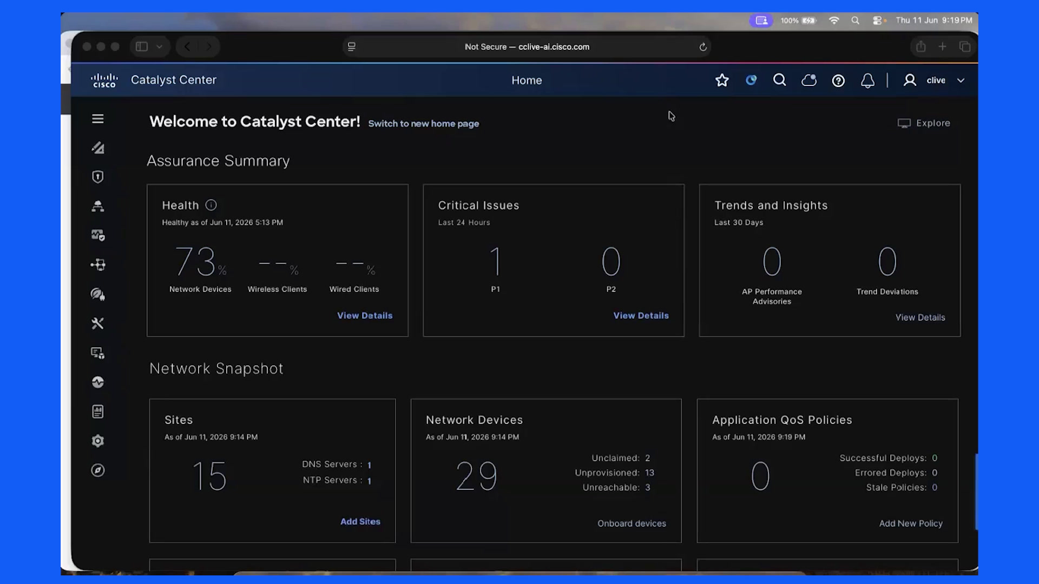Open the Workflows sidebar icon
The image size is (1039, 584).
97,265
